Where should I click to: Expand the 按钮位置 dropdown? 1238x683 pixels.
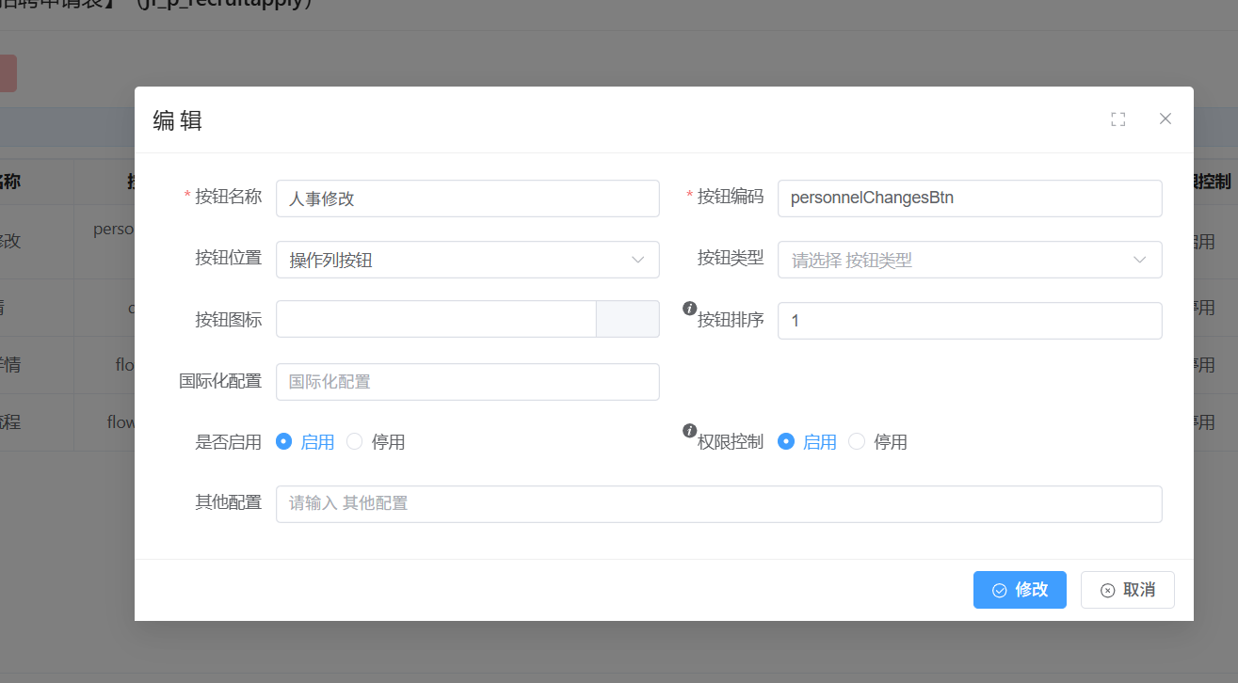click(x=467, y=260)
